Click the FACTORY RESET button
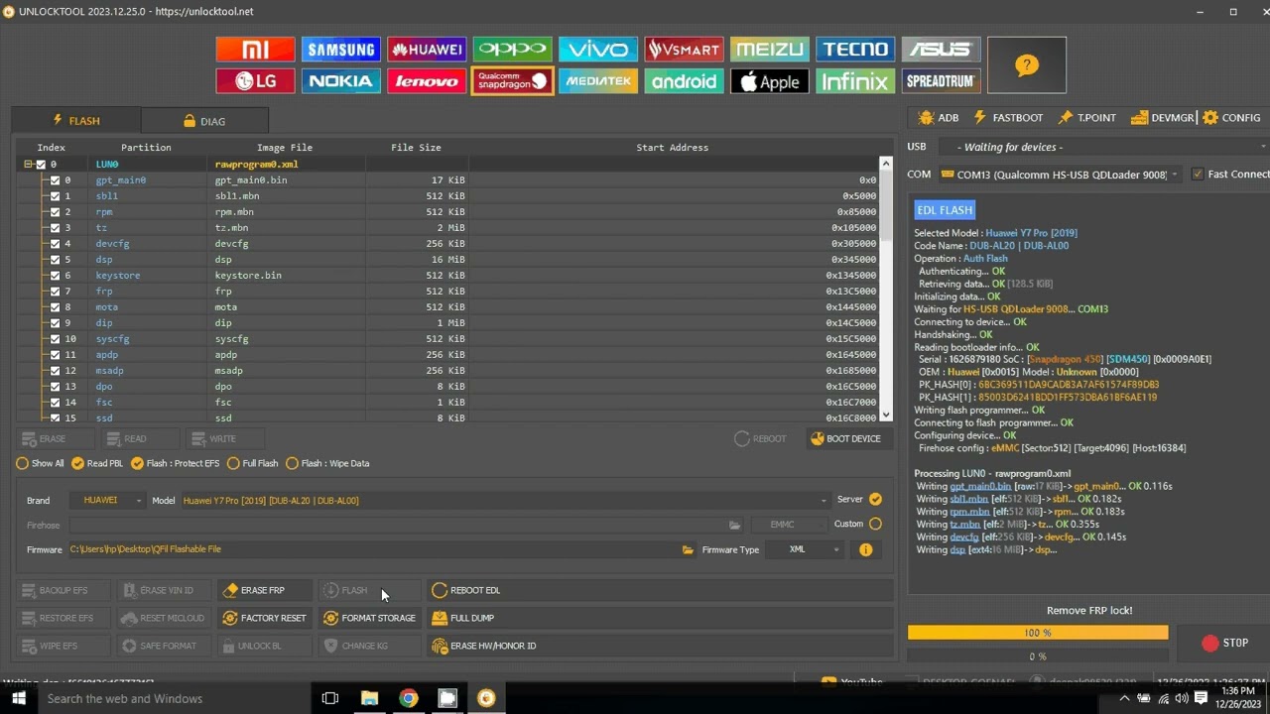1270x714 pixels. coord(264,618)
